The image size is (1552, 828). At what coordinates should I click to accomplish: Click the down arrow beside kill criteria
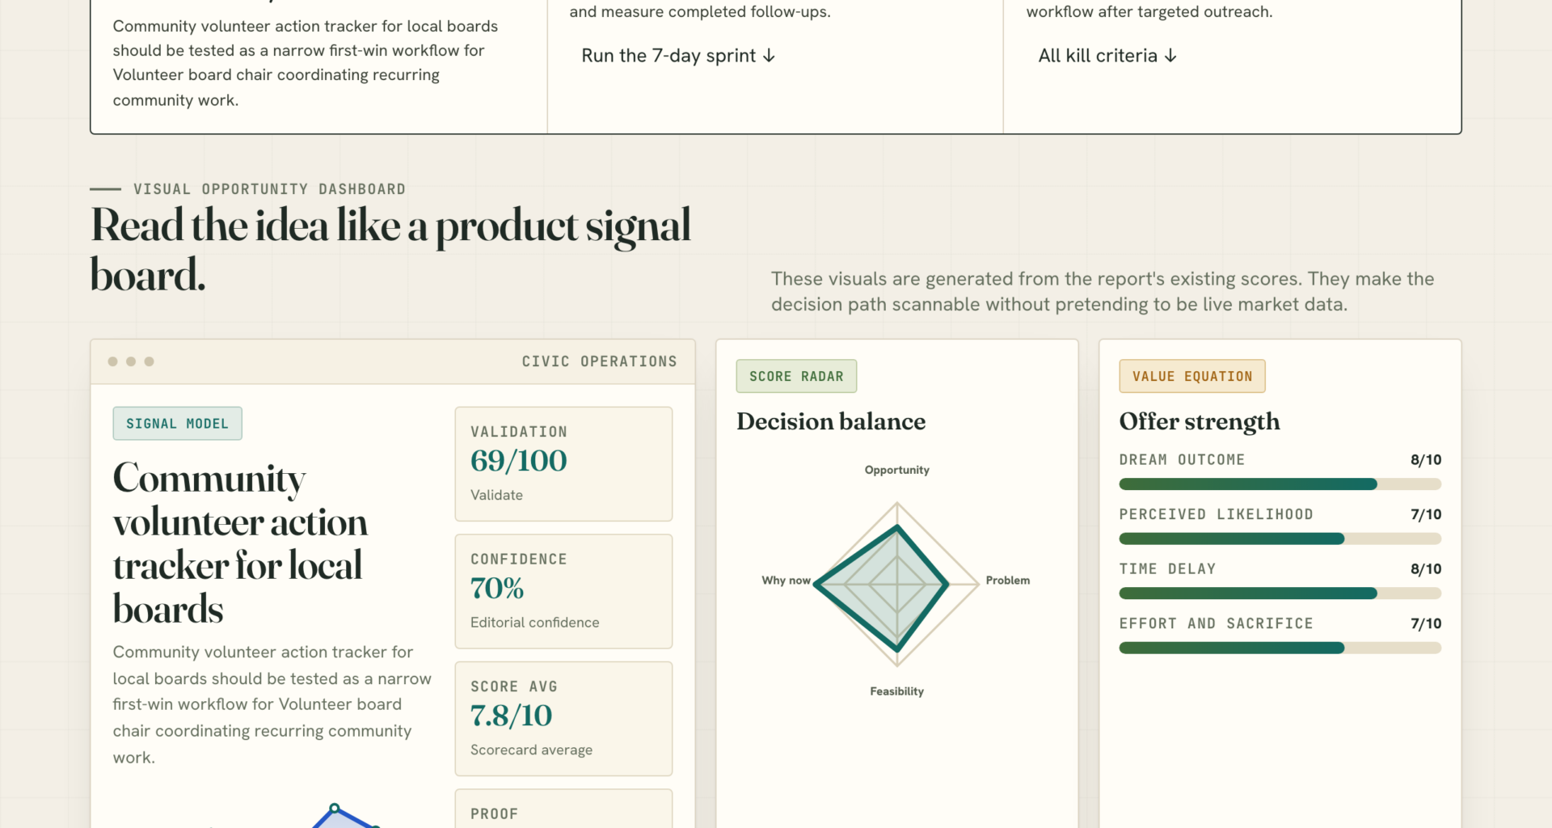(x=1170, y=56)
